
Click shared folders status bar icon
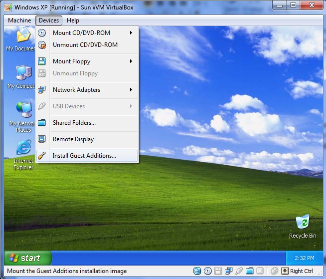point(250,271)
